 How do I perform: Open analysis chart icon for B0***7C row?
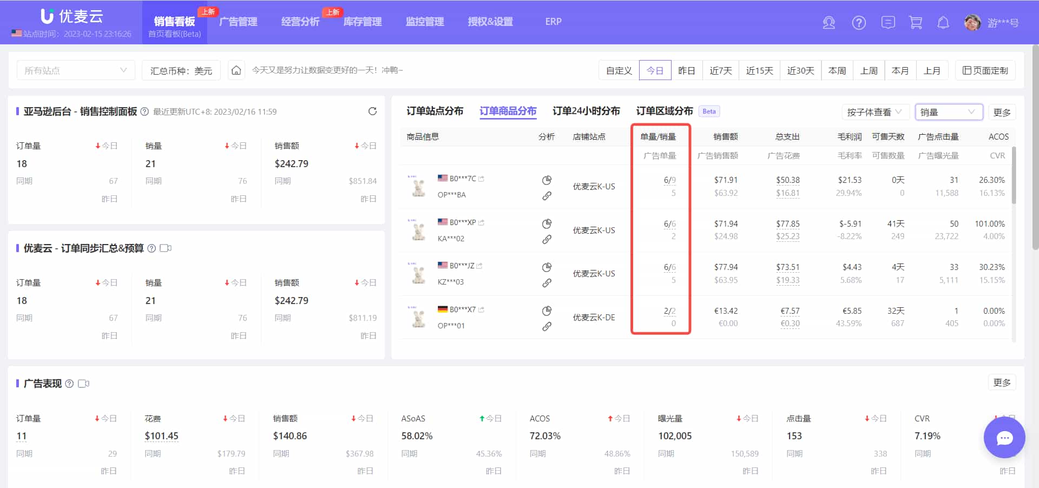pos(547,180)
